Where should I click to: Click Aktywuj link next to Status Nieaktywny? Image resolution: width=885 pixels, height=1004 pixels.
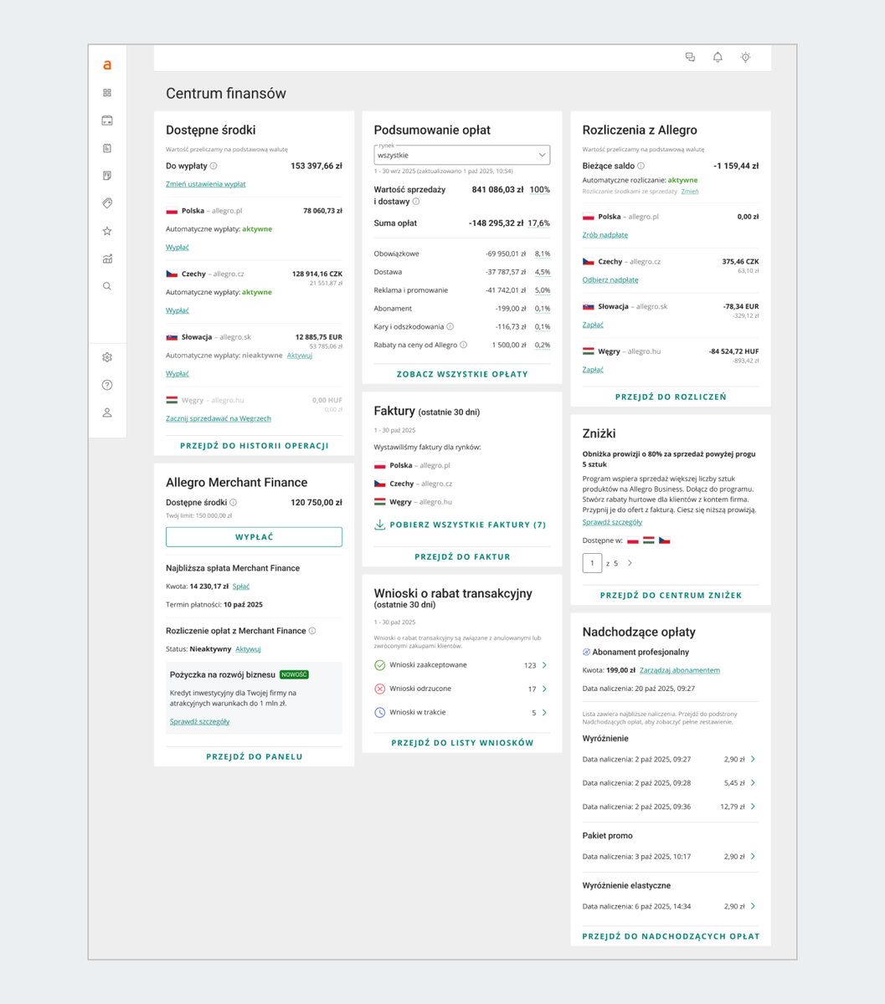tap(248, 649)
